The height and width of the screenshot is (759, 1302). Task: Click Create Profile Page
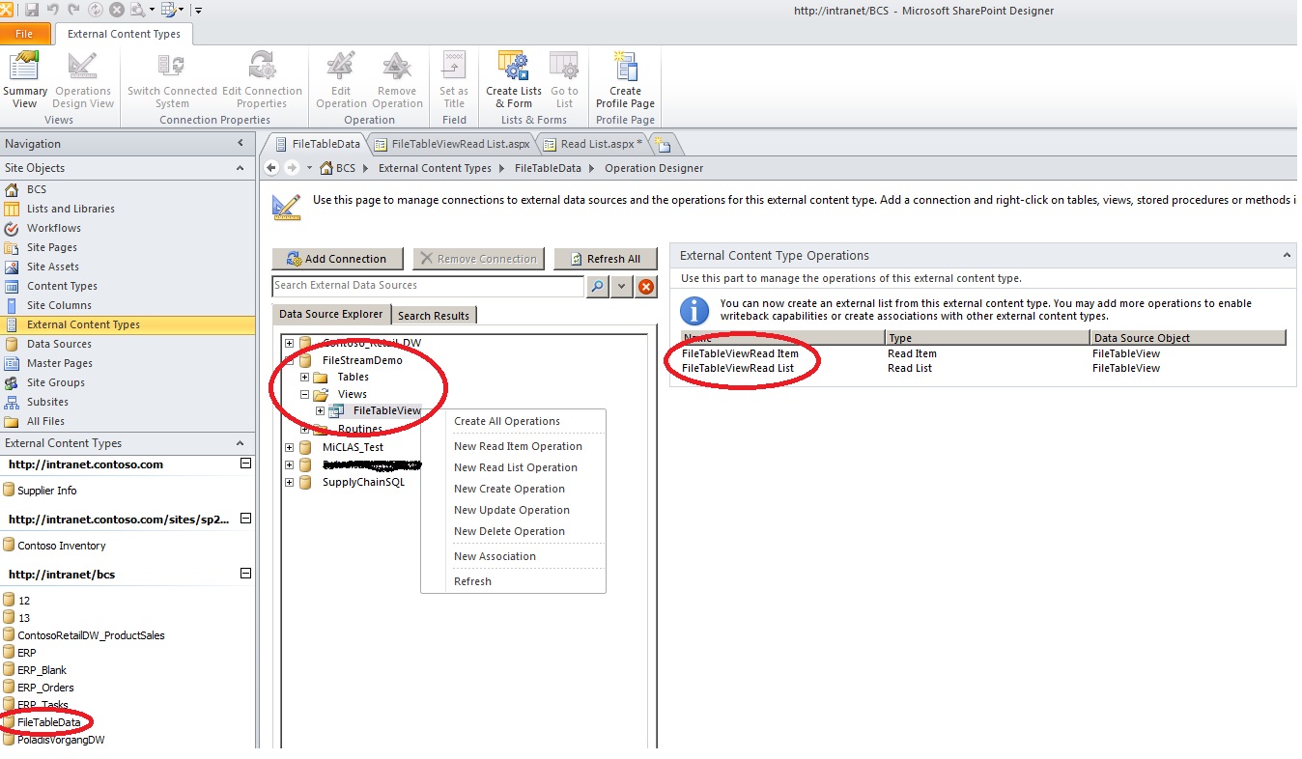pos(625,81)
